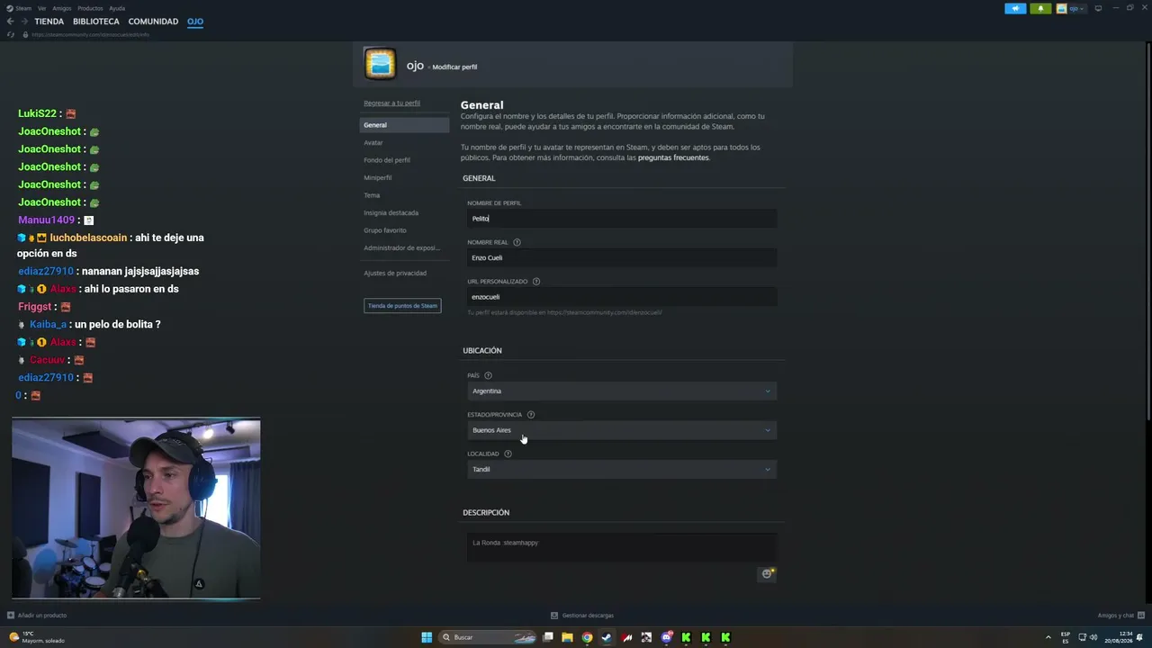Click the Nombre Real input field
The width and height of the screenshot is (1152, 648).
point(622,257)
